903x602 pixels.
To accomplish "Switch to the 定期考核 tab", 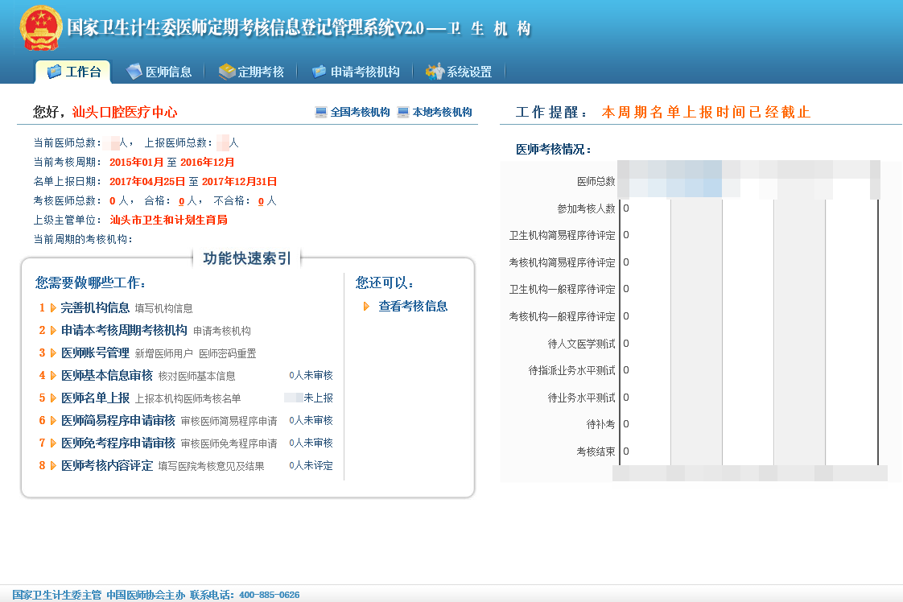I will 261,72.
